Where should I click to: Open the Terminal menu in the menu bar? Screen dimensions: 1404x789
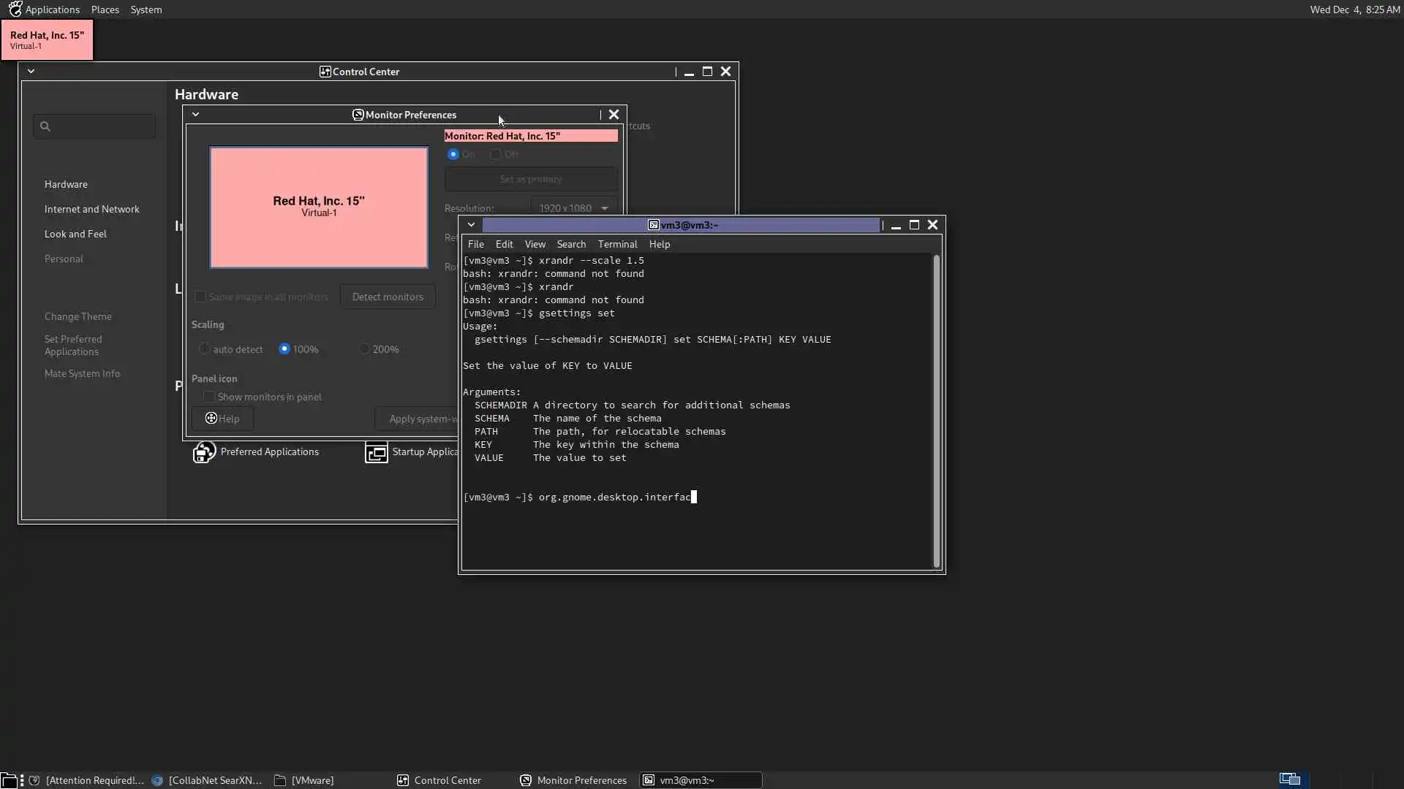coord(617,244)
